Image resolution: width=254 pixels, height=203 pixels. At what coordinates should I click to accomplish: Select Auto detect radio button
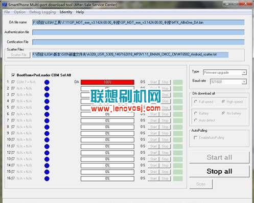(196, 120)
